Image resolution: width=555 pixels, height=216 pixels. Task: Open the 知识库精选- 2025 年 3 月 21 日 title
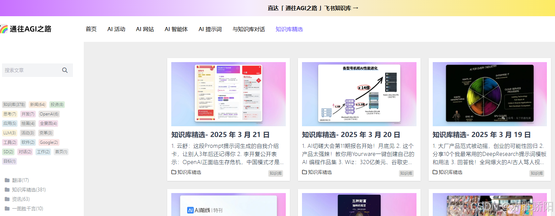click(220, 135)
